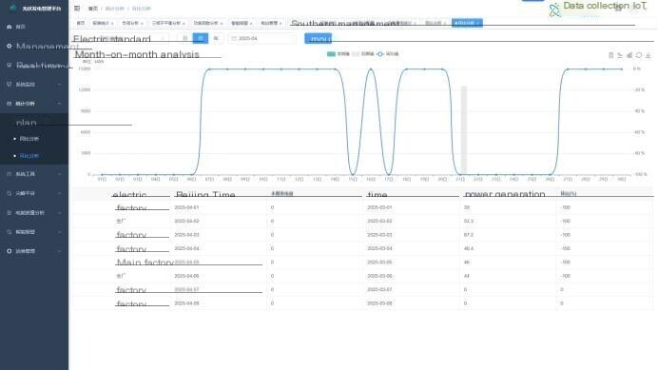Click the grey bar at day 21 in the chart
The width and height of the screenshot is (658, 370).
[464, 130]
